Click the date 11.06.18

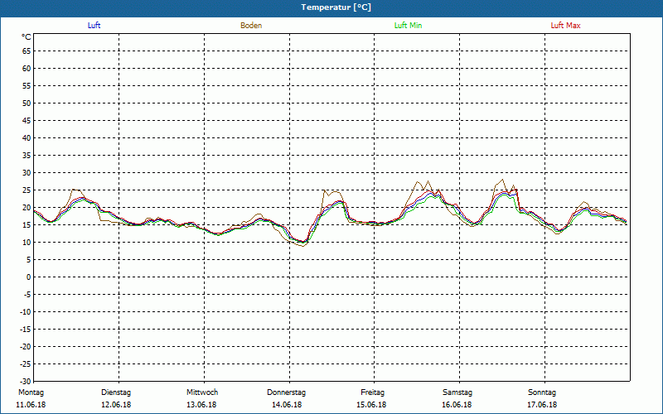click(x=31, y=405)
